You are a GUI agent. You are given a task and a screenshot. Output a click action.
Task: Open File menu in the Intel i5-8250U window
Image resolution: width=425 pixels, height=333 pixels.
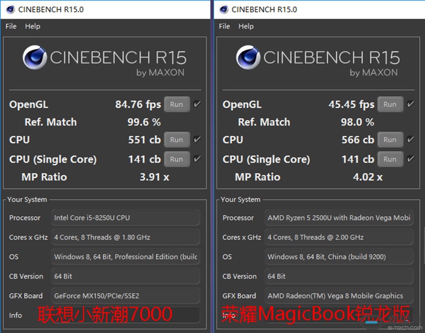(x=11, y=26)
